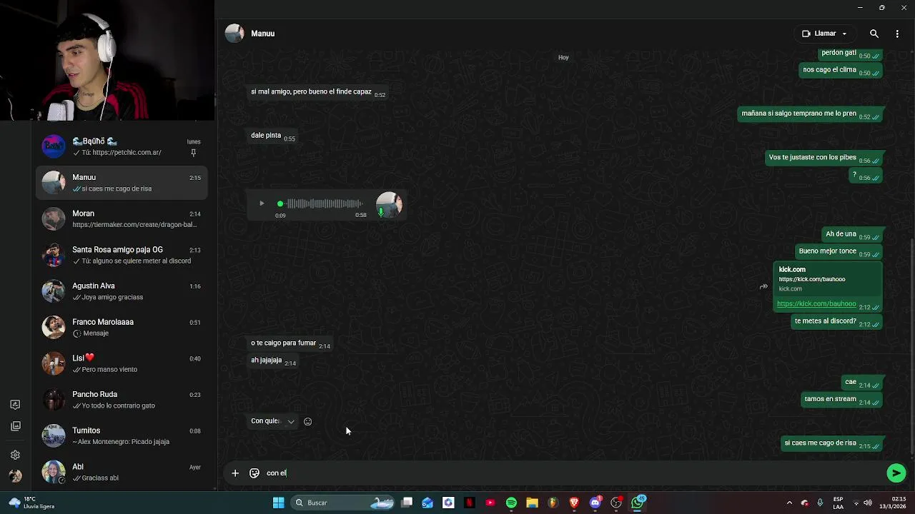Click Moran's profile picture
The image size is (915, 514).
point(54,219)
